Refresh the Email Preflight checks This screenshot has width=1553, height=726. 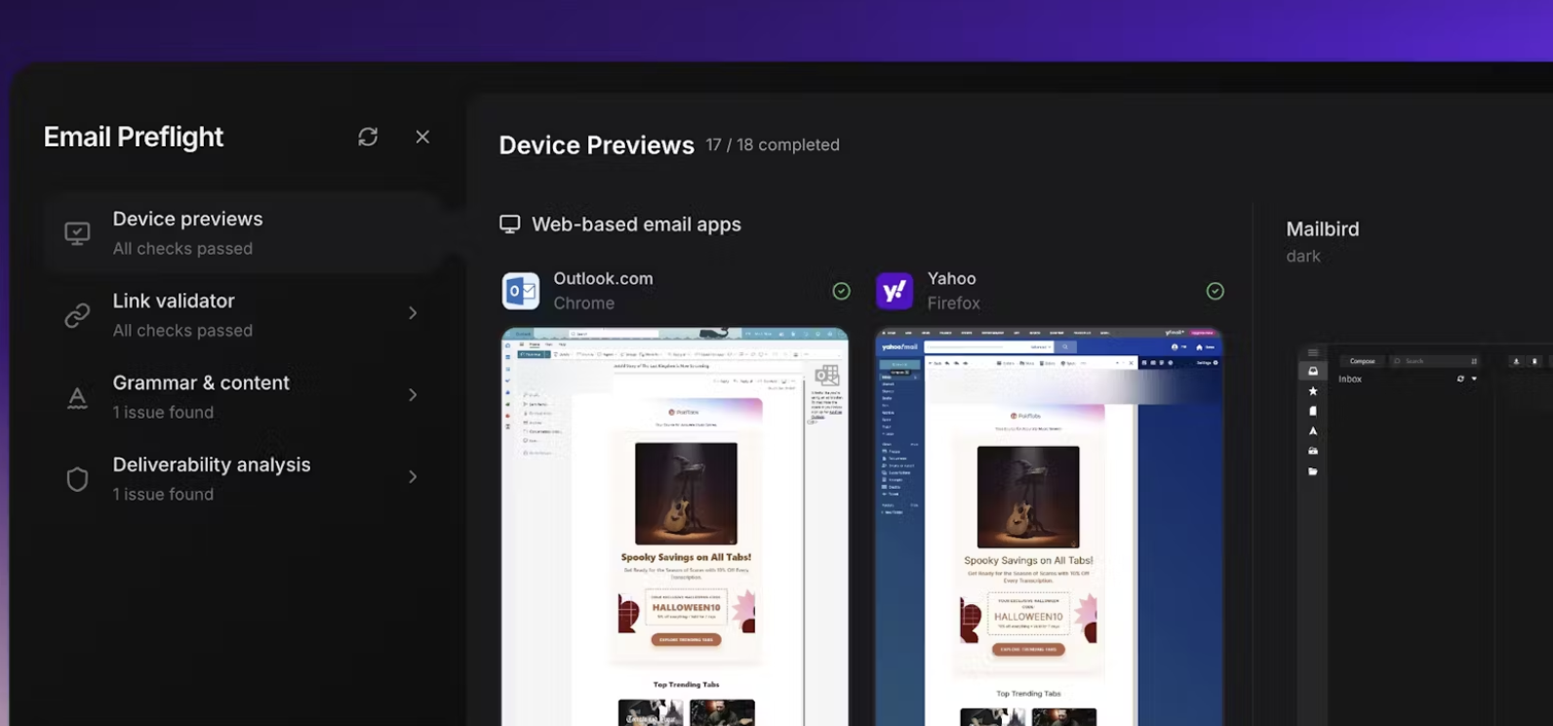[x=368, y=137]
